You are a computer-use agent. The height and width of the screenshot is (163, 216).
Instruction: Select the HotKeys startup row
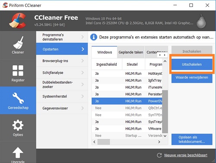(127, 74)
